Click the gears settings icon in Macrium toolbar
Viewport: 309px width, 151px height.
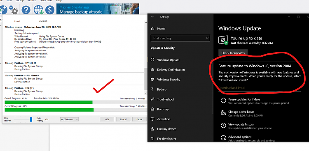pyautogui.click(x=14, y=9)
